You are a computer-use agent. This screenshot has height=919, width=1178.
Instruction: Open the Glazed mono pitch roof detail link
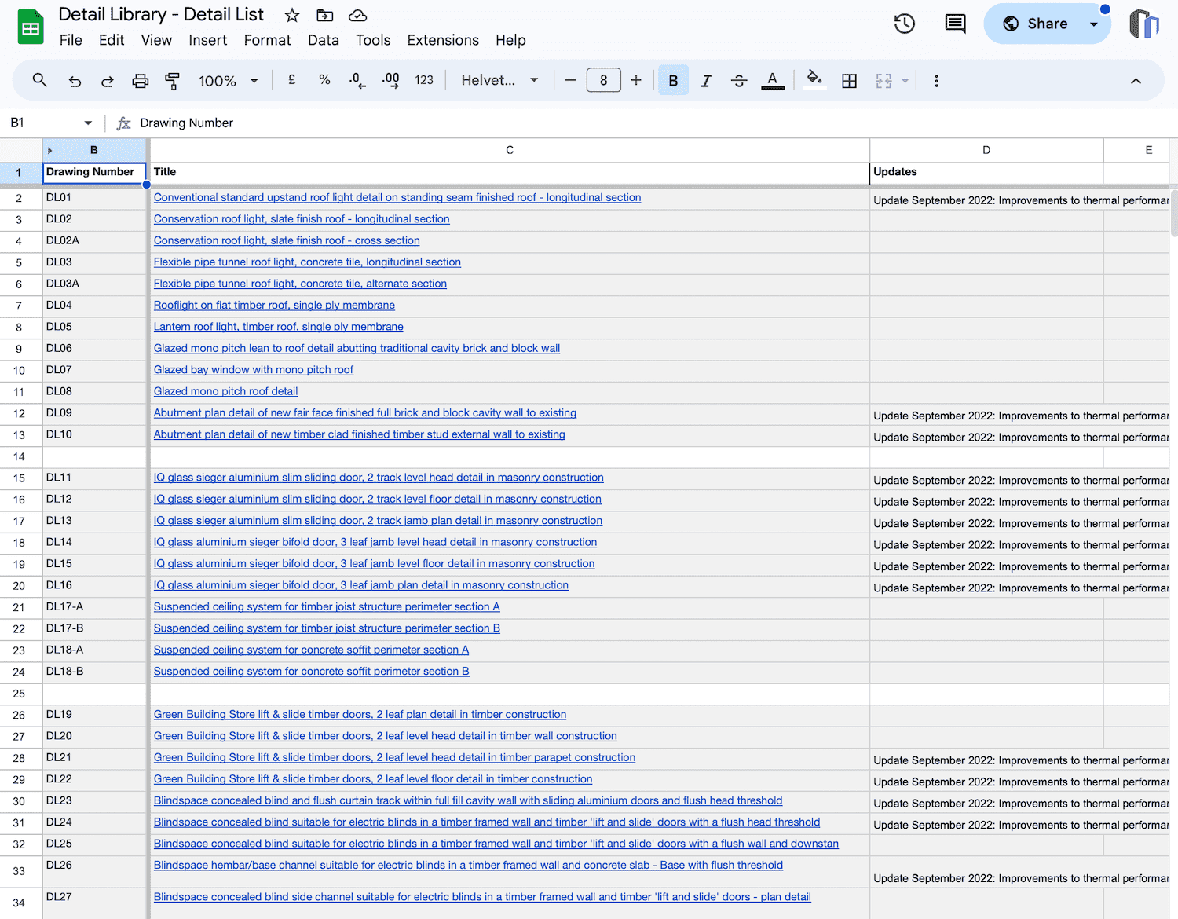(x=225, y=391)
